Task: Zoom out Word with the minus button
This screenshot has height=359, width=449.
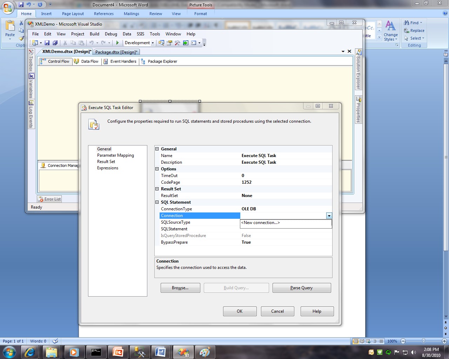Action: tap(403, 341)
